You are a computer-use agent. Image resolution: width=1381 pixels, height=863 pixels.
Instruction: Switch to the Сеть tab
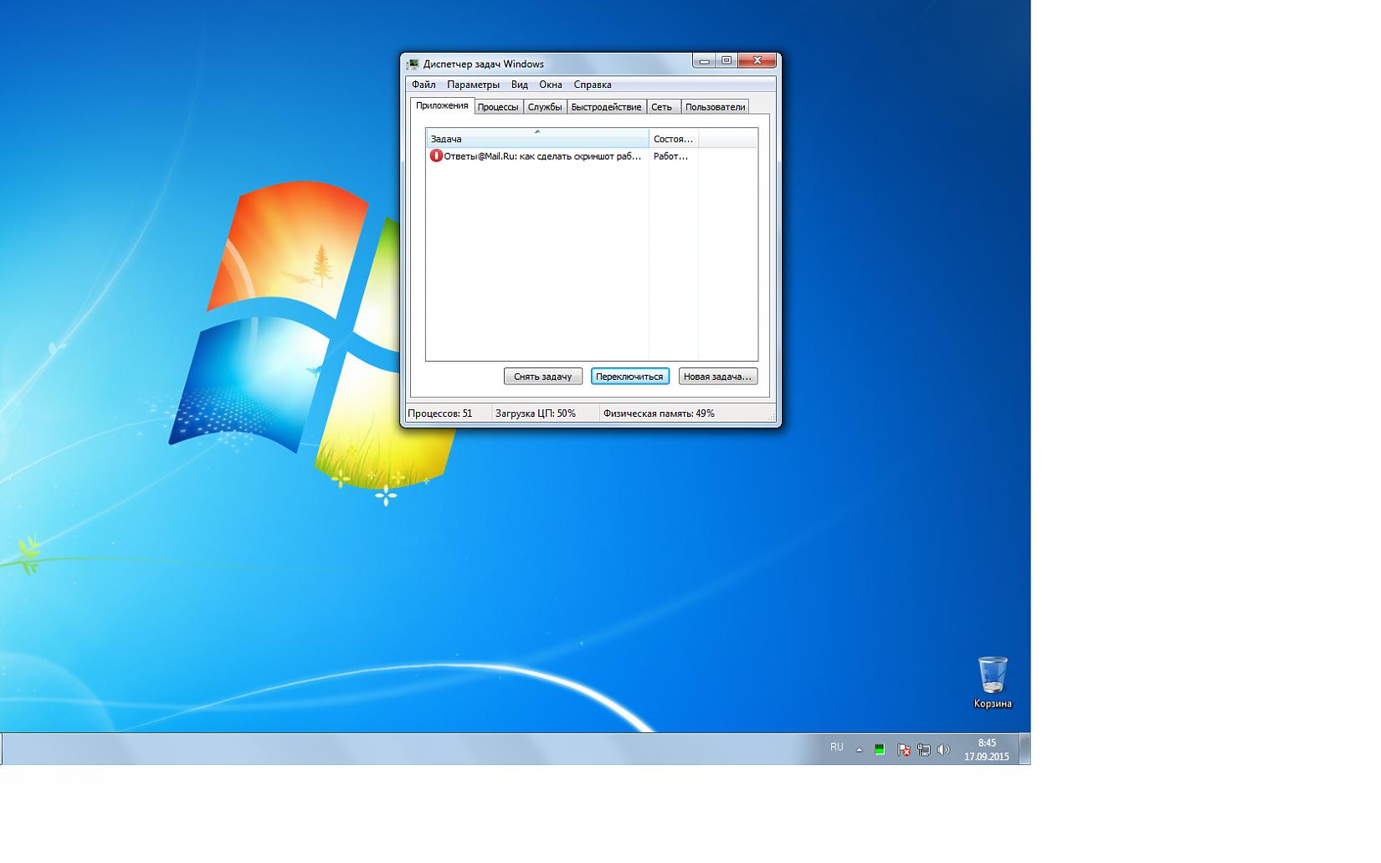[x=662, y=107]
